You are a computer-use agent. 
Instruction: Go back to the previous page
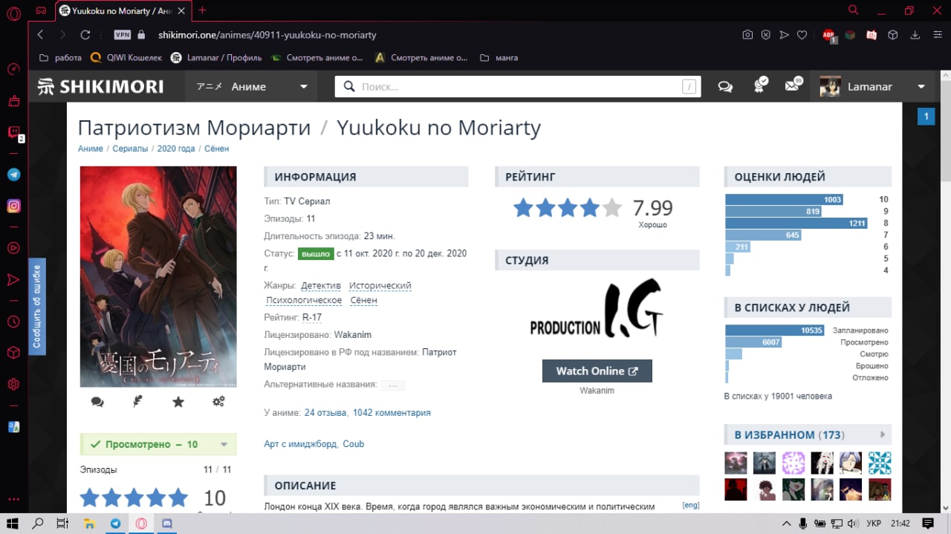pyautogui.click(x=40, y=35)
